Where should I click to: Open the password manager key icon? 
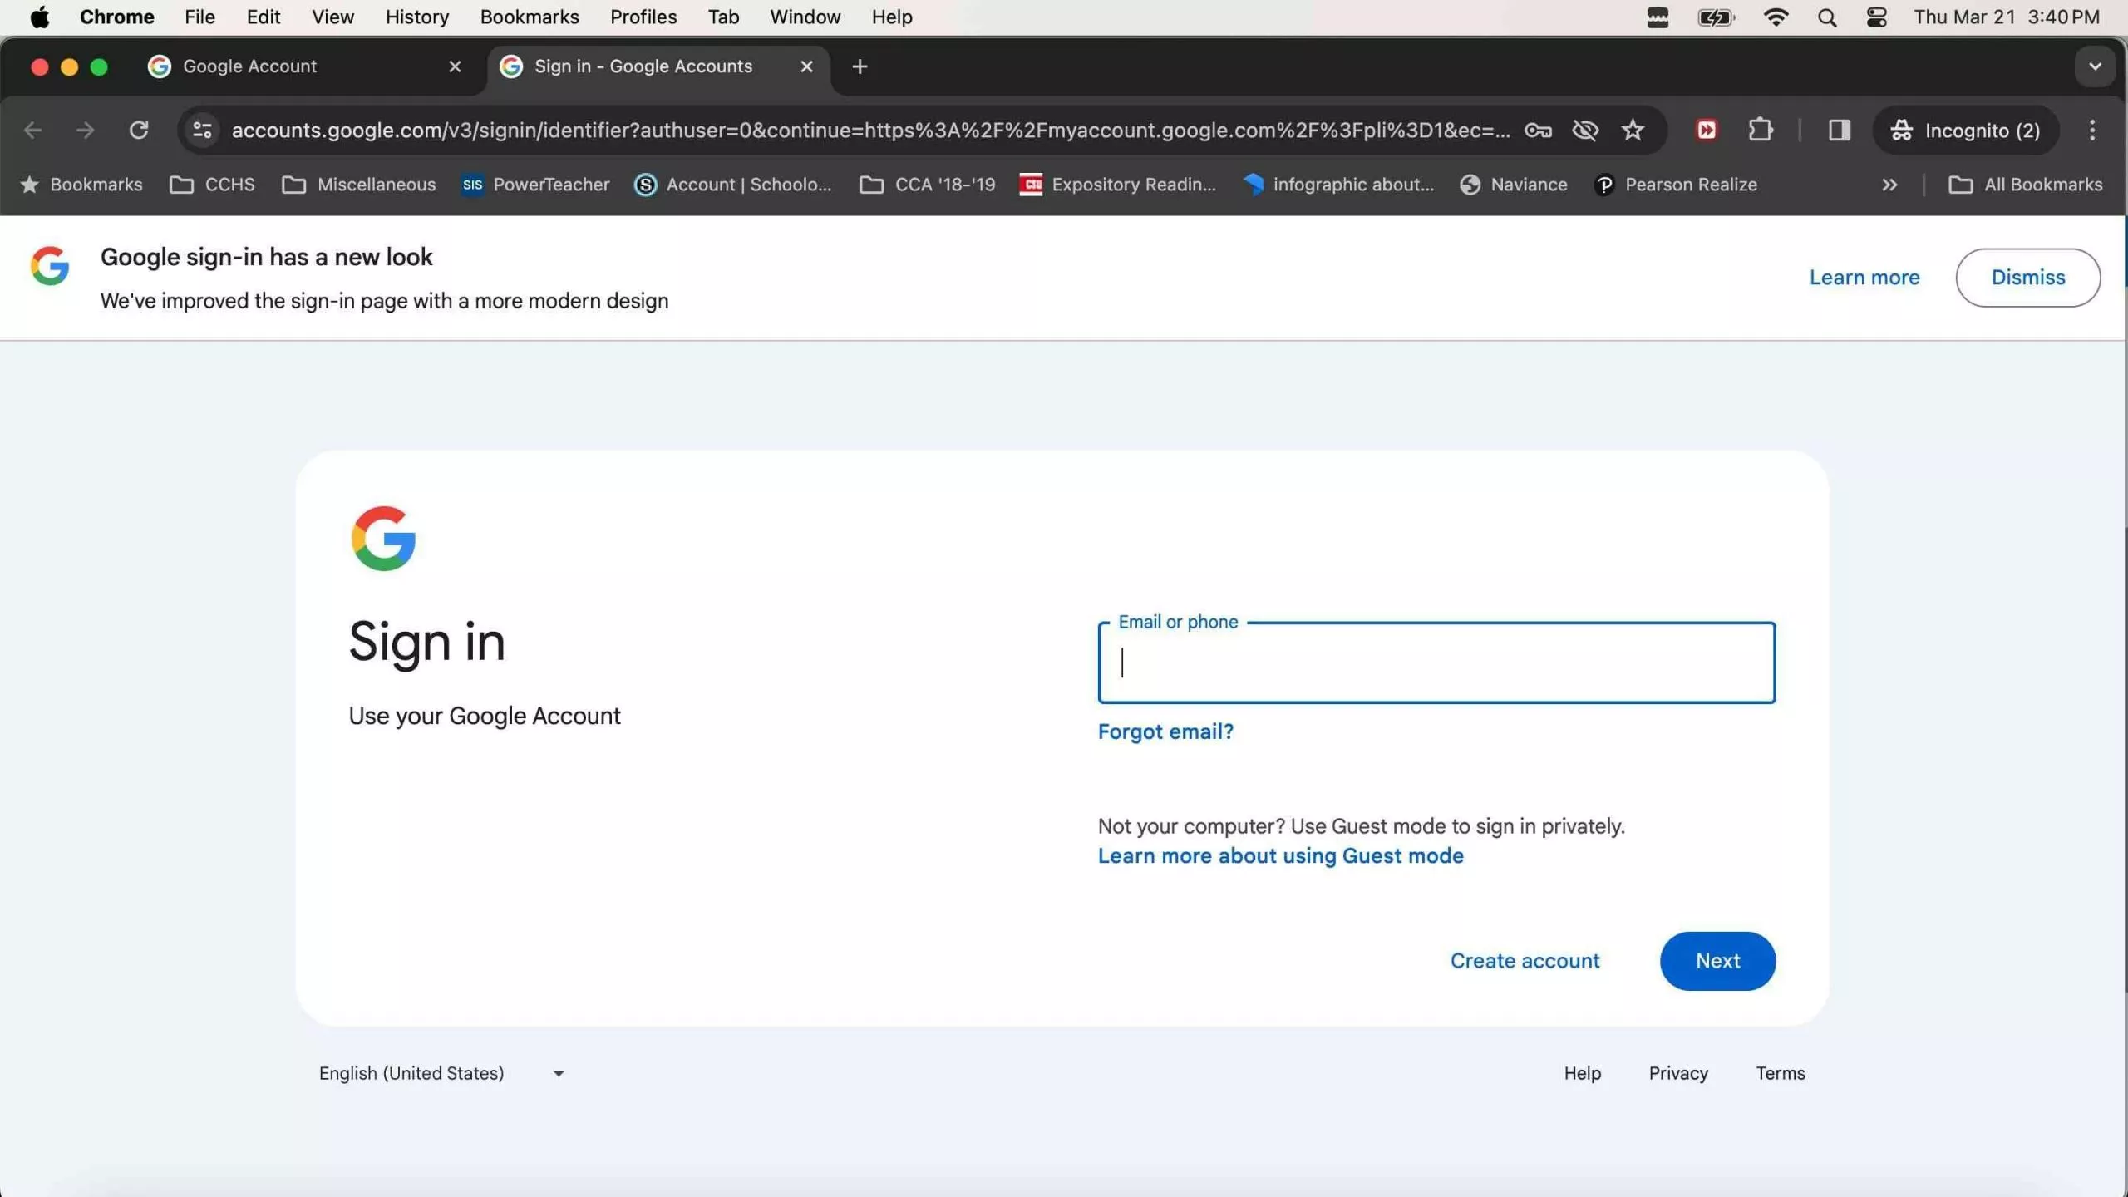click(1538, 130)
